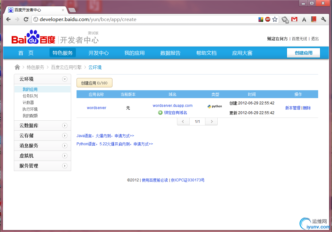Open the AdBlock Plus (ABP) extension icon

[268, 19]
